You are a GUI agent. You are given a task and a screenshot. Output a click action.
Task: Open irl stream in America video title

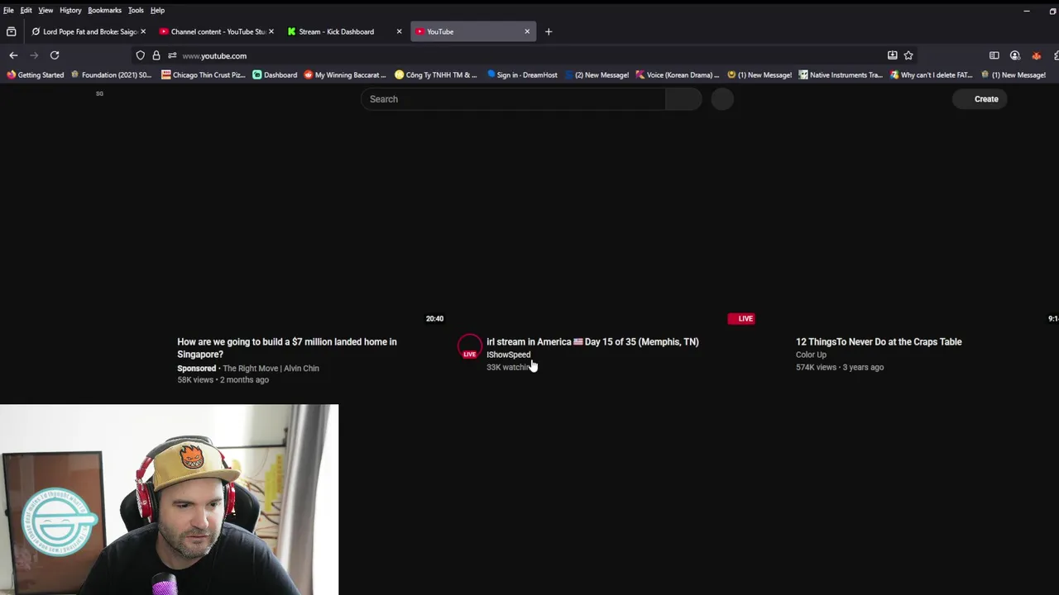[592, 341]
